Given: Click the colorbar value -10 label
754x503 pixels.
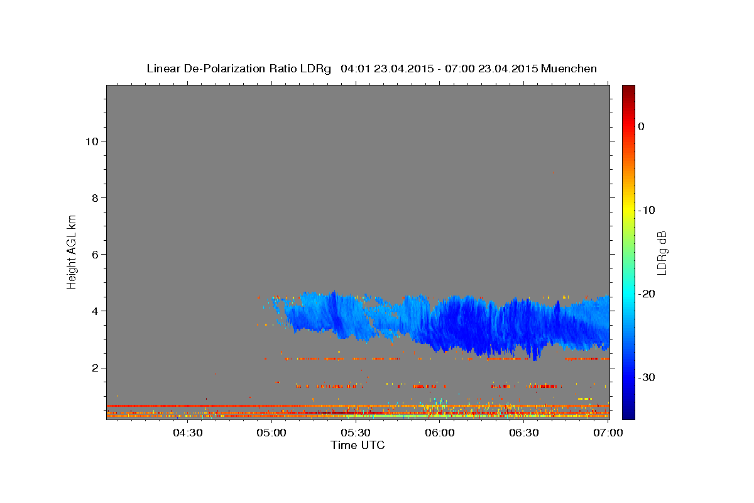Looking at the screenshot, I should click(x=647, y=210).
